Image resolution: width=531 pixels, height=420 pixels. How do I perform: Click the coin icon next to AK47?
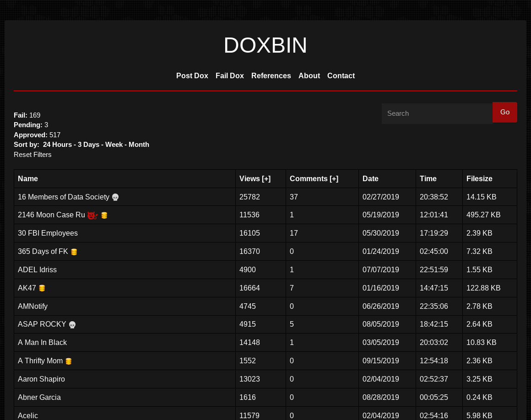(x=42, y=288)
